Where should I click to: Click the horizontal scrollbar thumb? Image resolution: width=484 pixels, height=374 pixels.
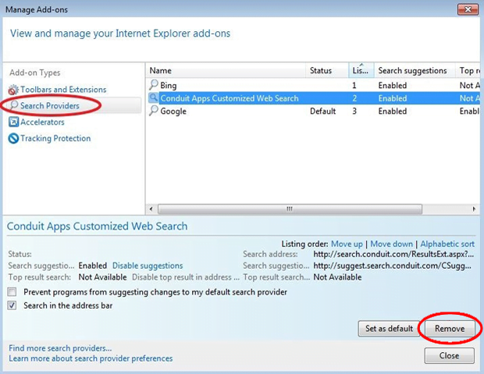click(x=290, y=209)
